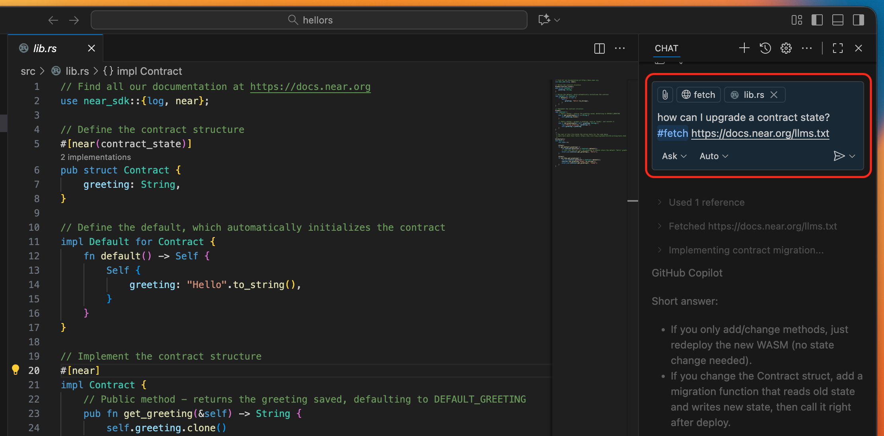Open chat history
The image size is (884, 436).
coord(765,48)
